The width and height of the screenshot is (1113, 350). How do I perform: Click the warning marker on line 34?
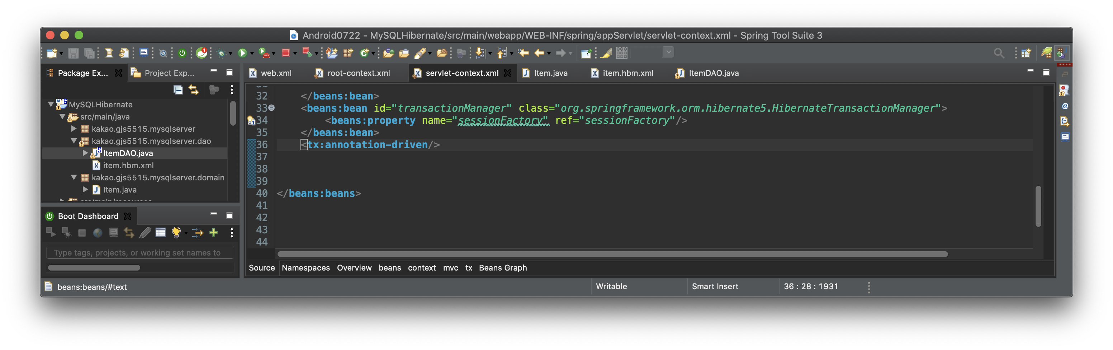[x=251, y=121]
